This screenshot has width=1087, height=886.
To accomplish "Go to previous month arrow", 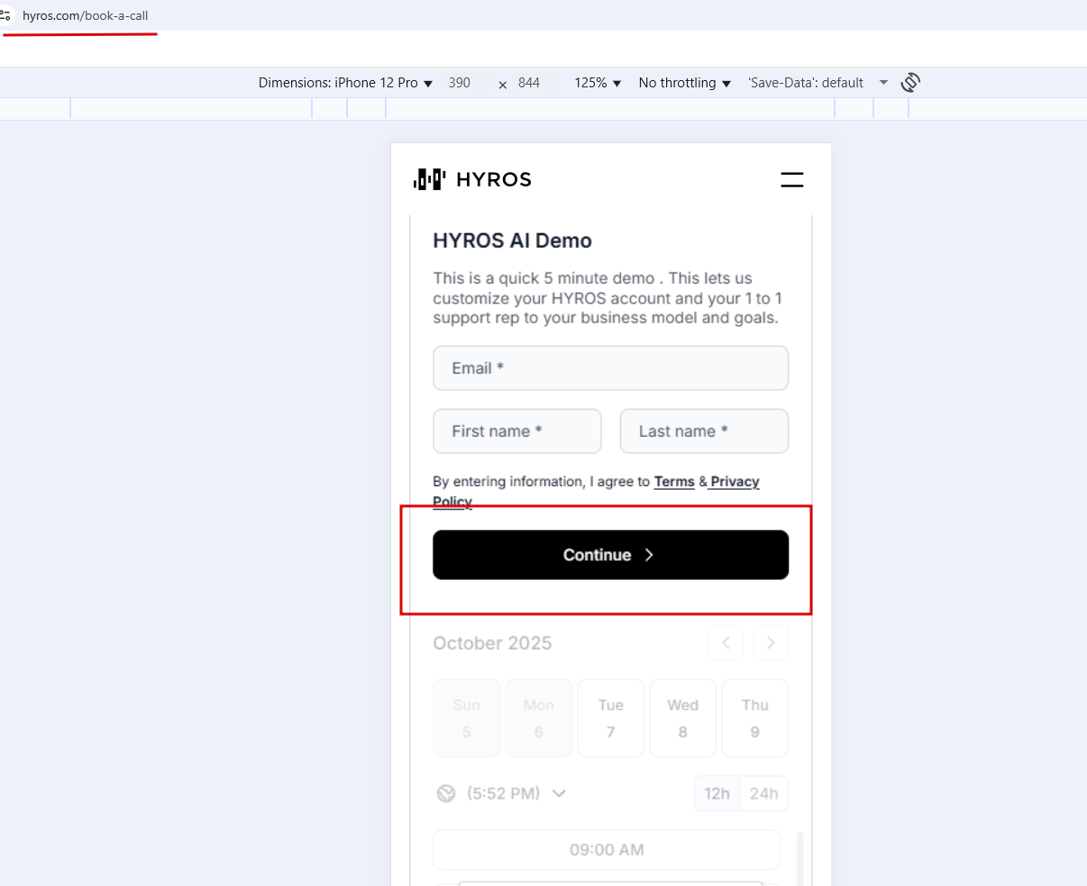I will click(726, 643).
